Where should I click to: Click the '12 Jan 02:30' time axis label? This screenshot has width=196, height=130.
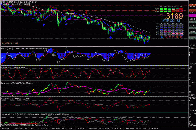(18, 128)
